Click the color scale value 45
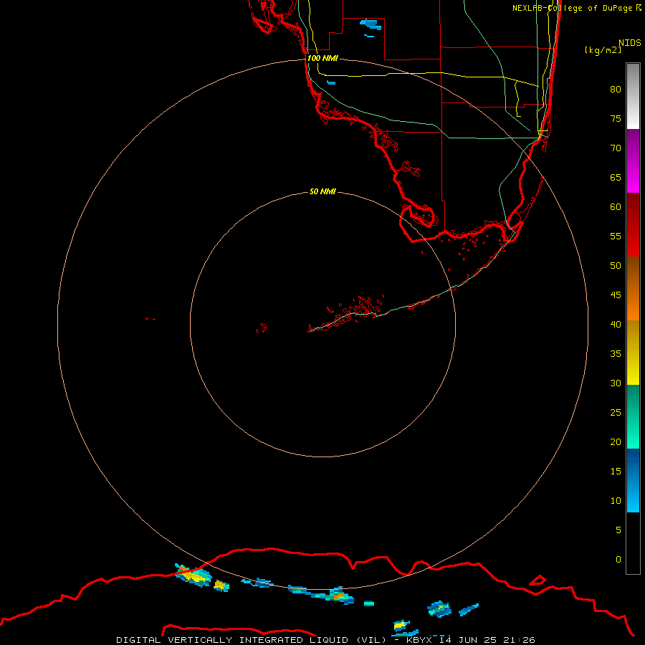This screenshot has width=645, height=645. (616, 295)
